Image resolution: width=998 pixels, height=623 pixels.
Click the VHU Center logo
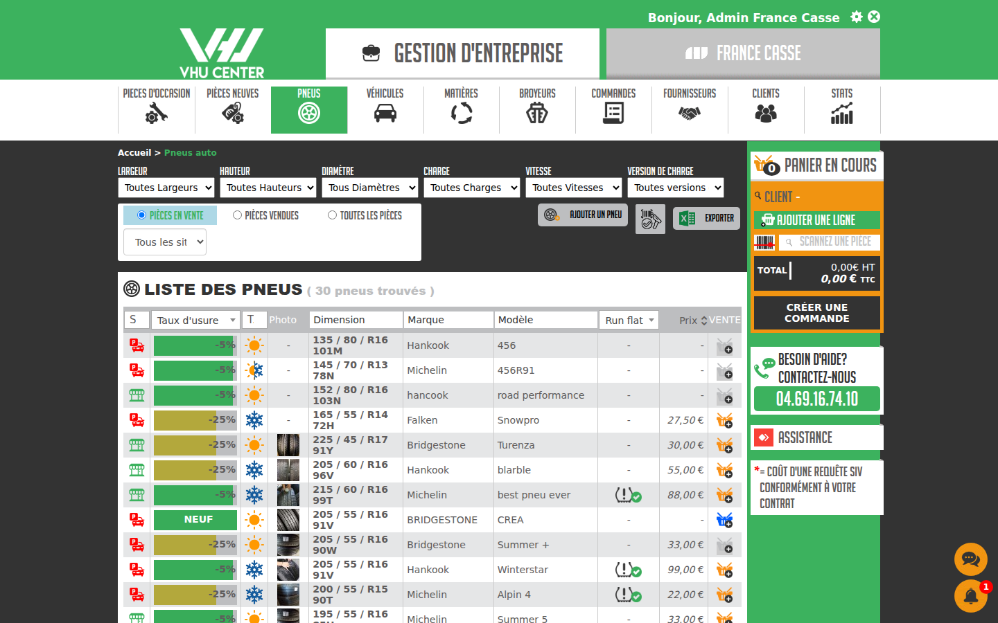click(x=222, y=53)
